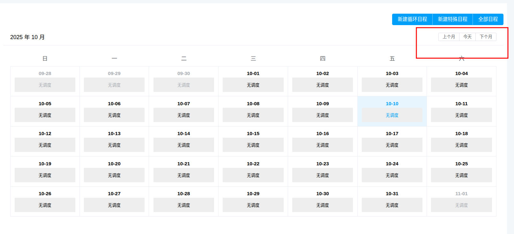Click 无调度 block under 10-31
The height and width of the screenshot is (234, 514).
(392, 205)
